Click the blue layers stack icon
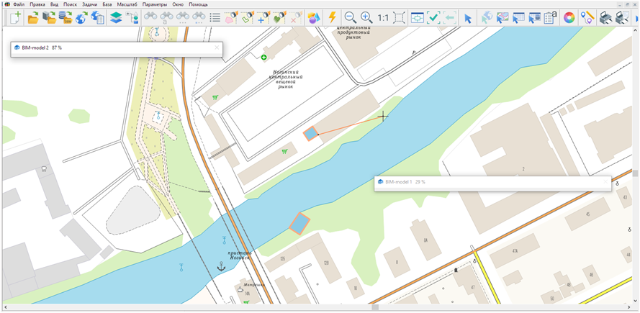 click(115, 18)
